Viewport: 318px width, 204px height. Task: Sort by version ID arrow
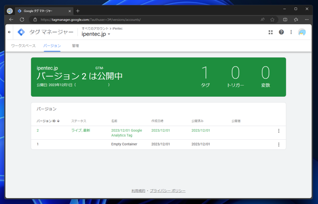[58, 121]
